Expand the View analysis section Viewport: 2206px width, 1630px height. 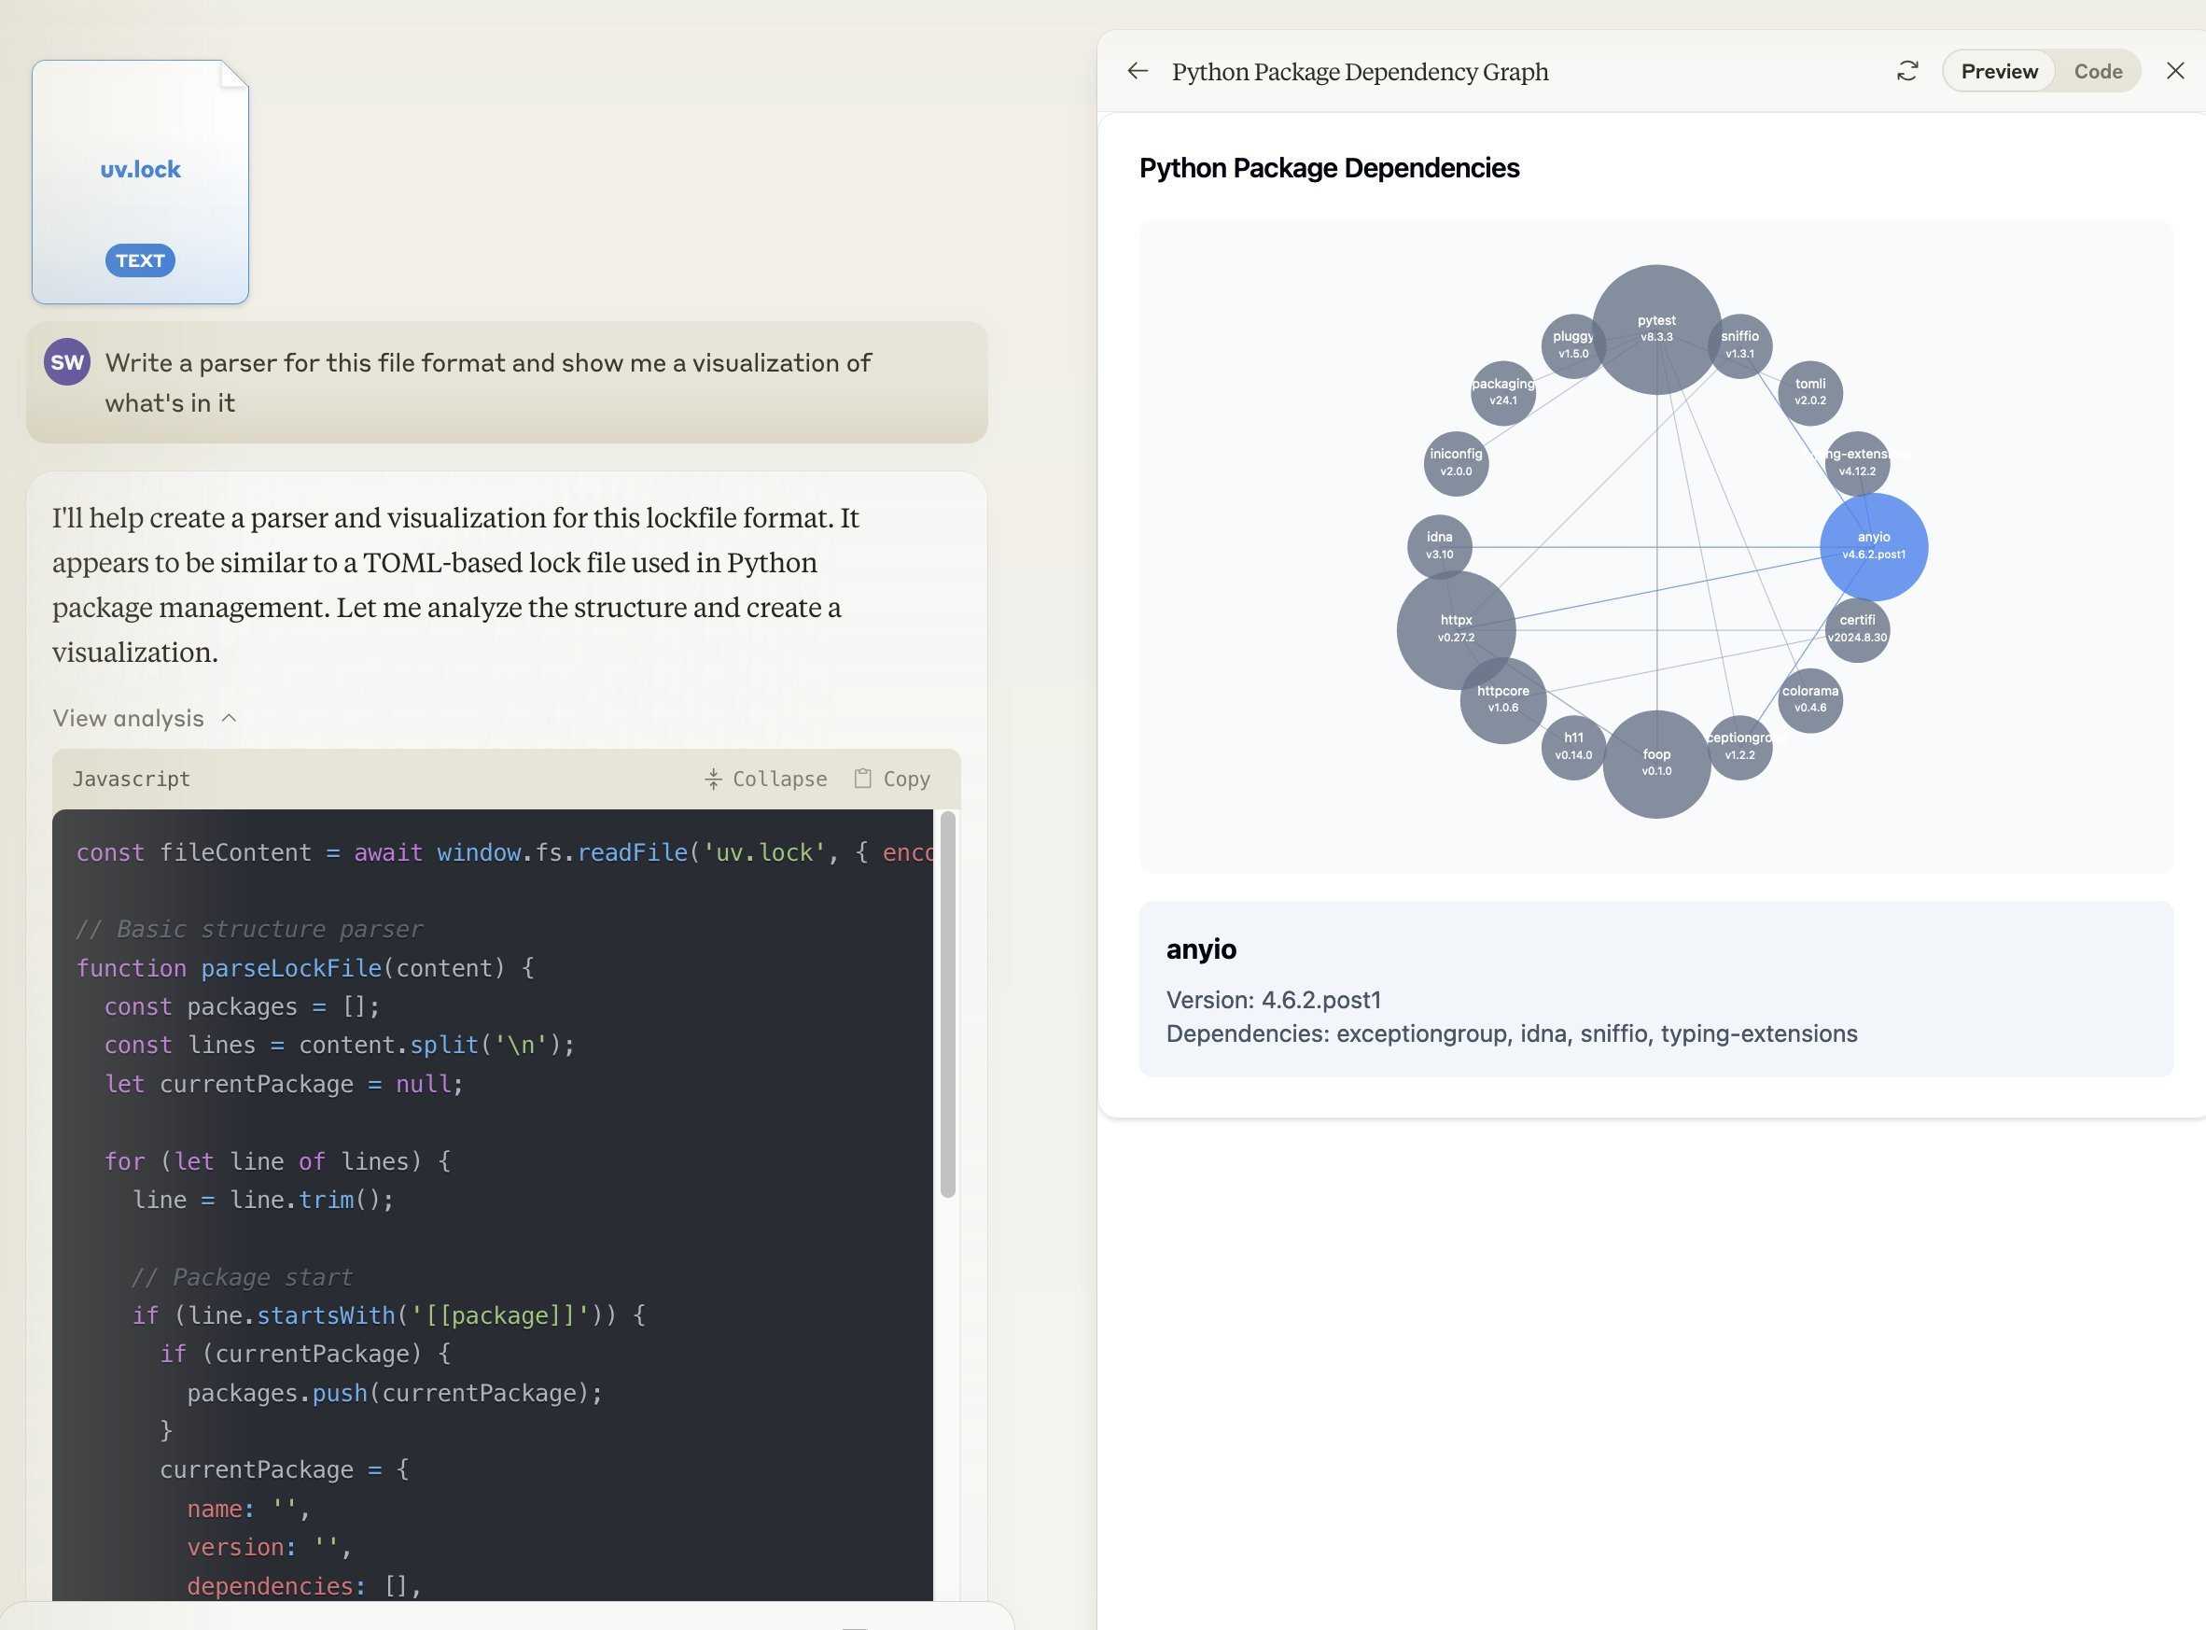pyautogui.click(x=146, y=718)
